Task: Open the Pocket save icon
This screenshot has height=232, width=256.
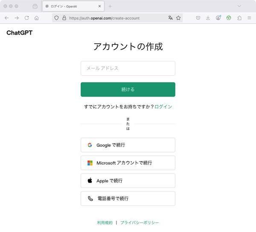Action: click(198, 18)
